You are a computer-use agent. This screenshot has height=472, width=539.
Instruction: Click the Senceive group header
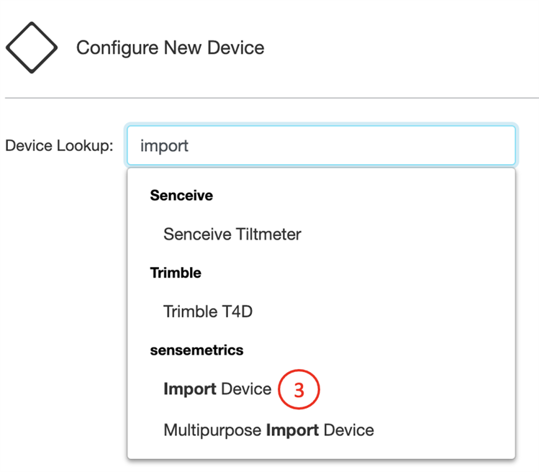(x=181, y=195)
